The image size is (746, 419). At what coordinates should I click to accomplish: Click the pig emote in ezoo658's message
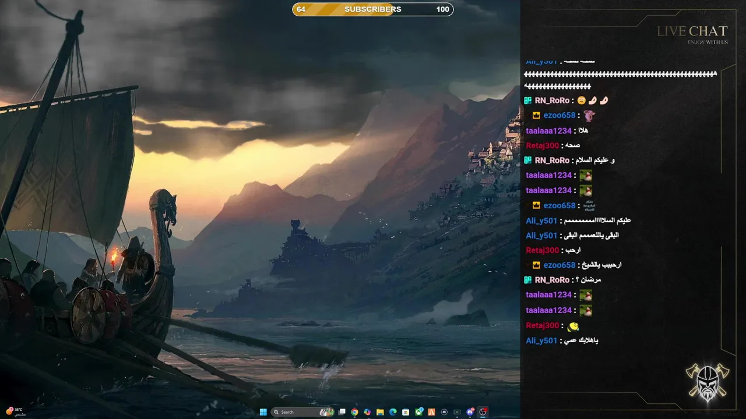coord(588,116)
